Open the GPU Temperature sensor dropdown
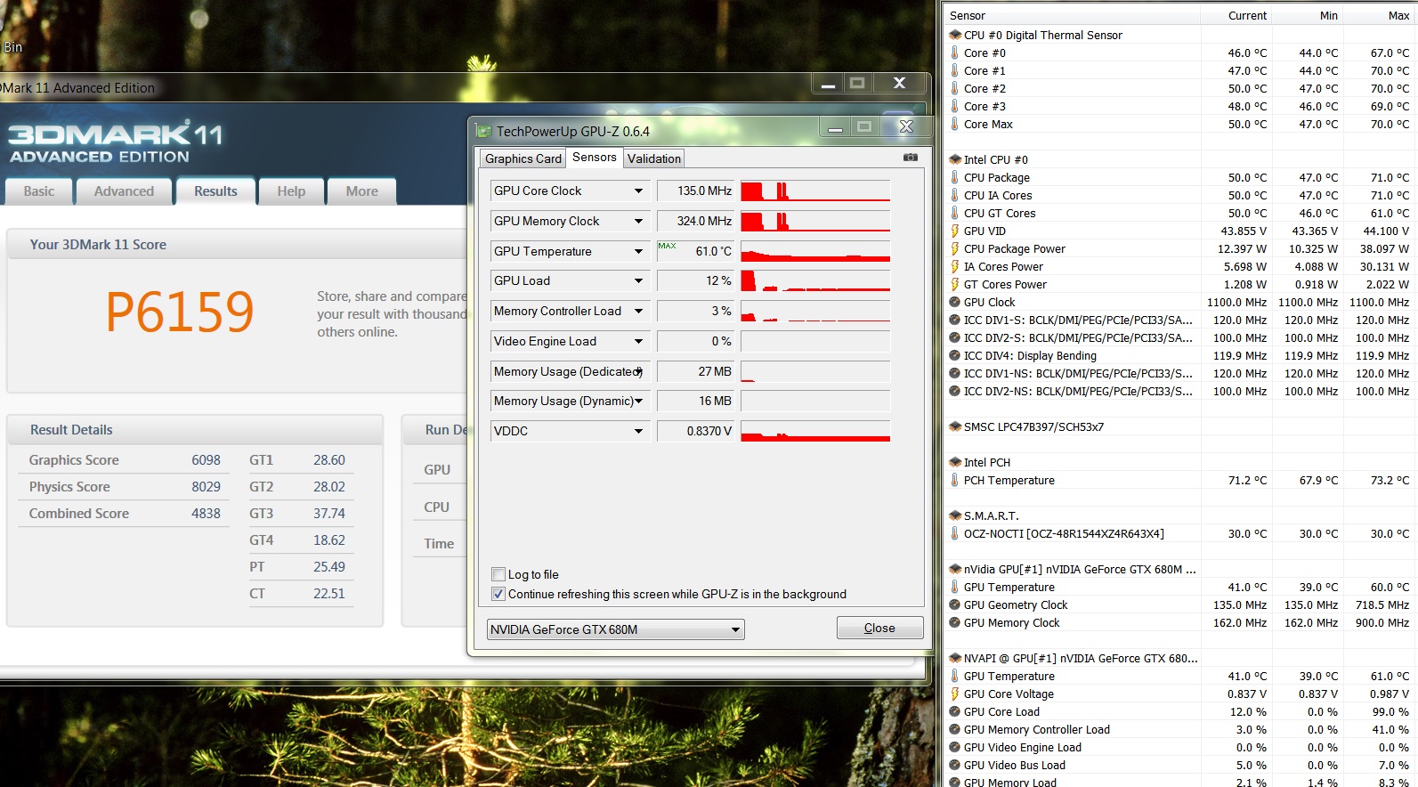The width and height of the screenshot is (1418, 787). 638,251
